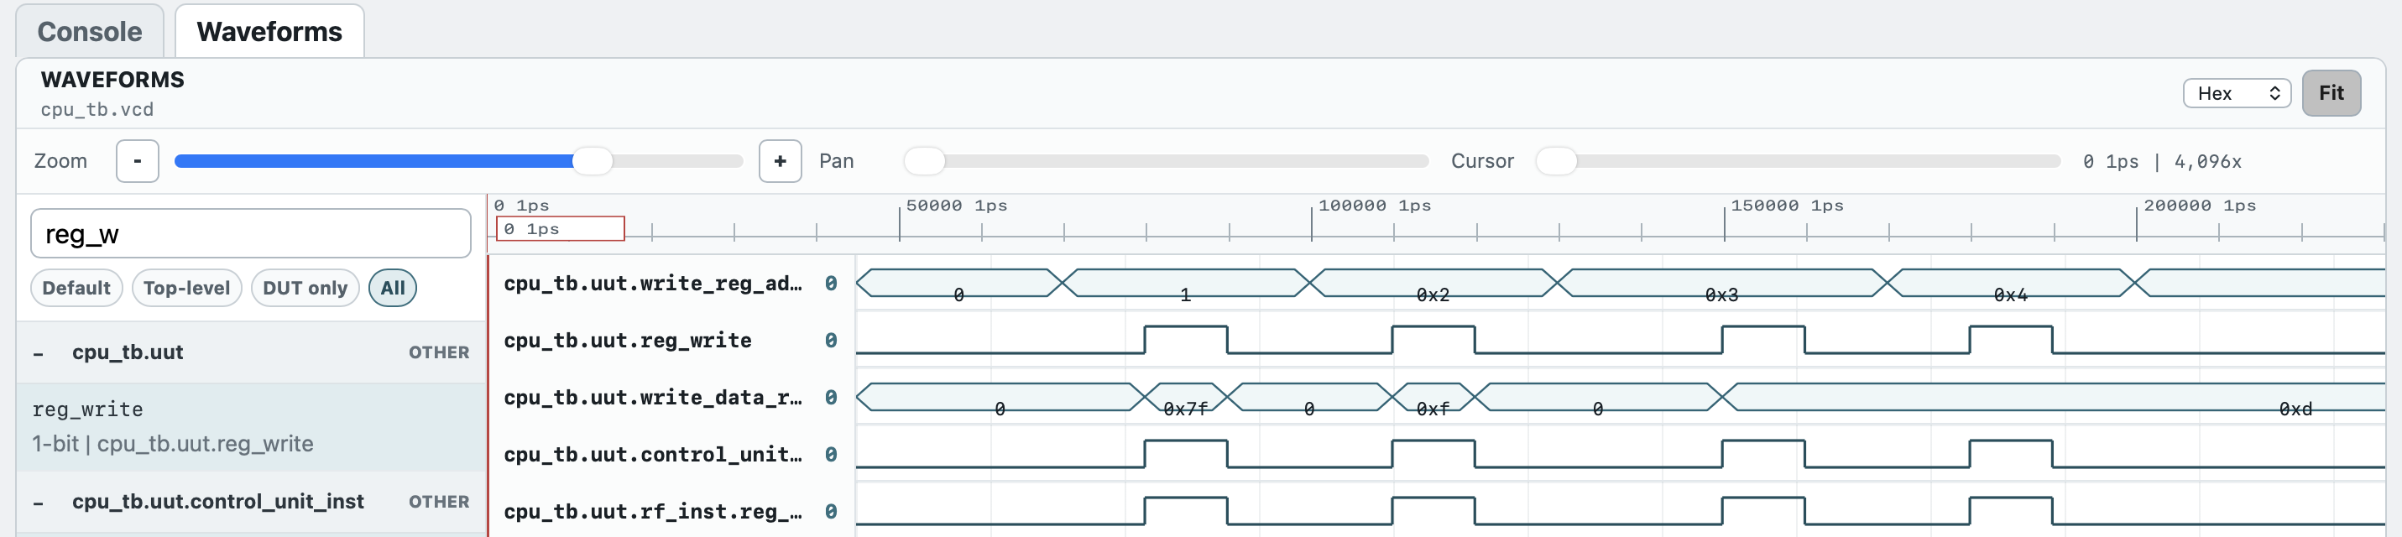Collapse the cpu_tb.uut group
Screen dimensions: 2402x537
coord(39,353)
